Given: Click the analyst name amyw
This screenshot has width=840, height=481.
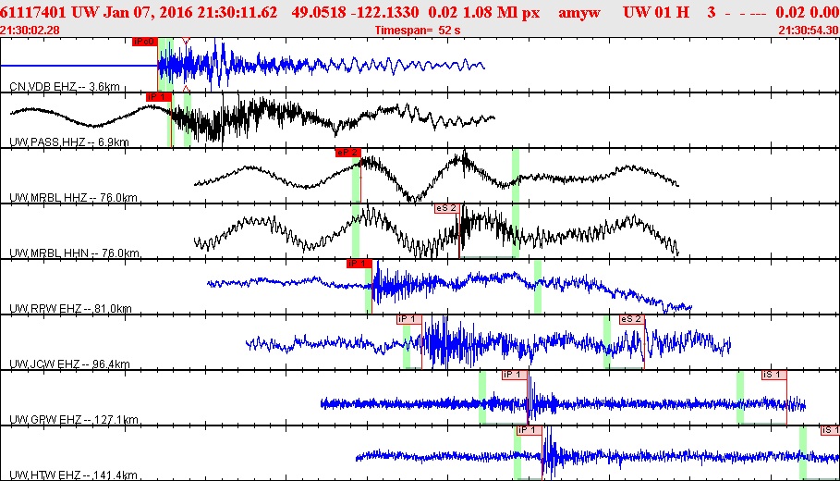Looking at the screenshot, I should 578,12.
